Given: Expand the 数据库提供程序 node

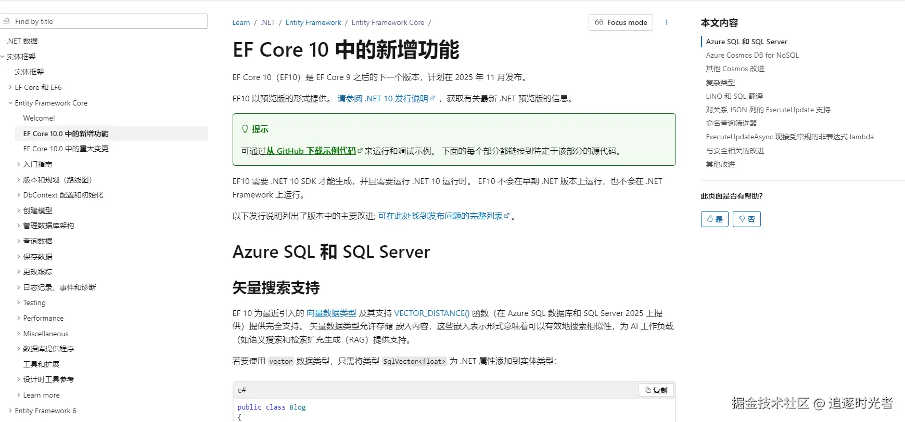Looking at the screenshot, I should 19,349.
